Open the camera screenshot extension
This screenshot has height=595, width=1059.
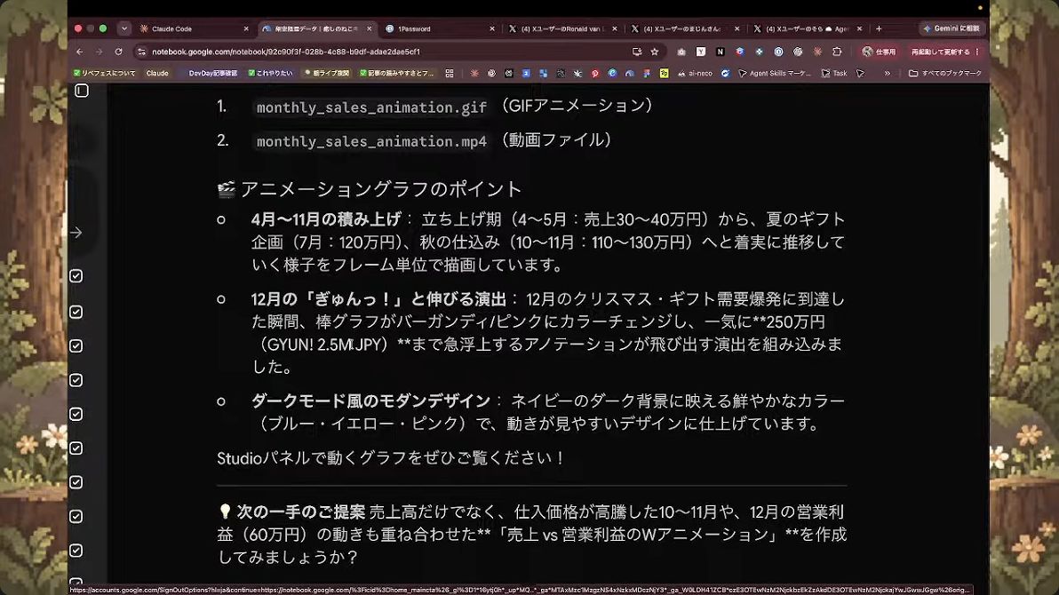(681, 52)
